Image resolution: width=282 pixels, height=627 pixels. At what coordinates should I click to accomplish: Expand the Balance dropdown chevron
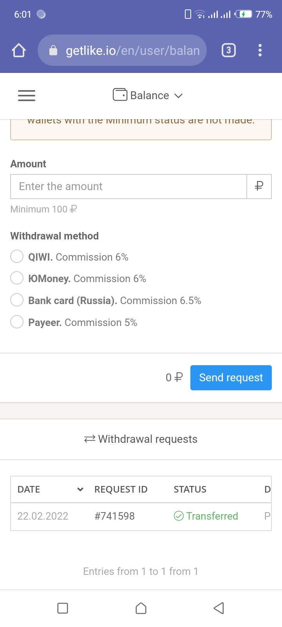coord(179,96)
